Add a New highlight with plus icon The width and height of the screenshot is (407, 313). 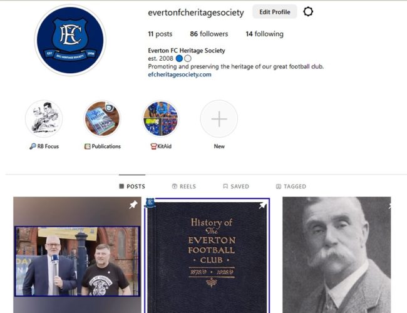tap(219, 118)
